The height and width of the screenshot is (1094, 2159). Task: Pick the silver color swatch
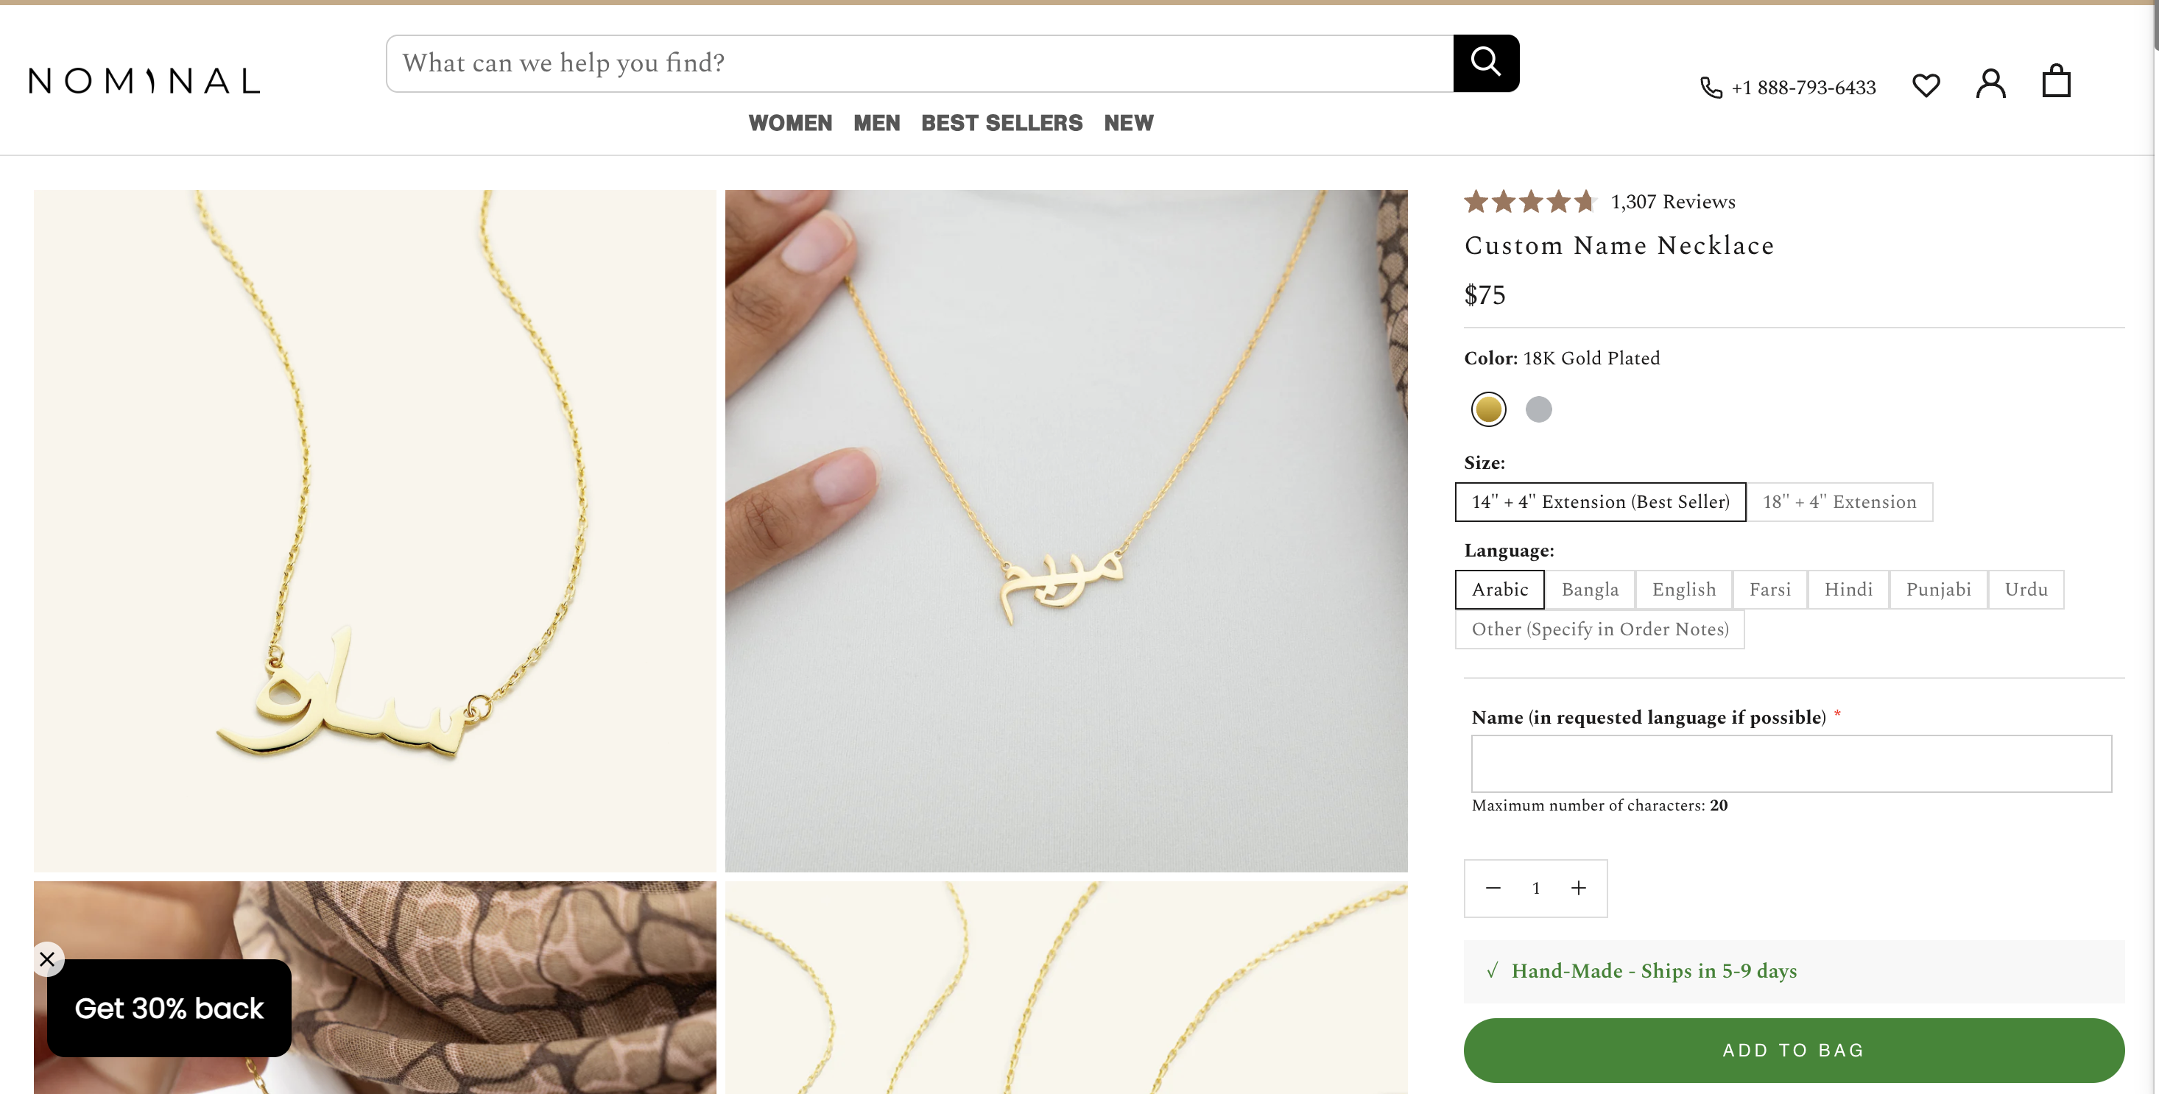(1538, 409)
